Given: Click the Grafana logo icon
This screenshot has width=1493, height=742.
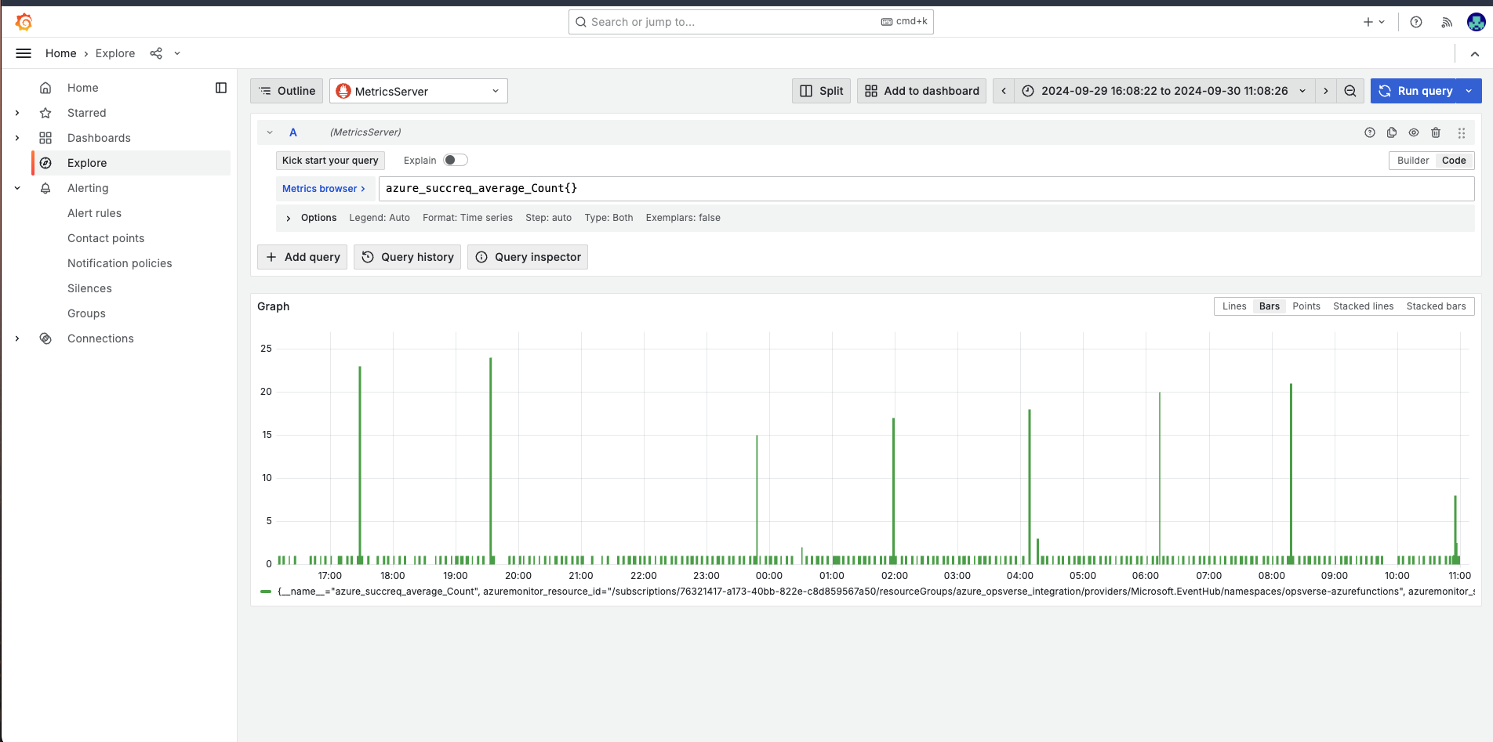Looking at the screenshot, I should coord(24,22).
